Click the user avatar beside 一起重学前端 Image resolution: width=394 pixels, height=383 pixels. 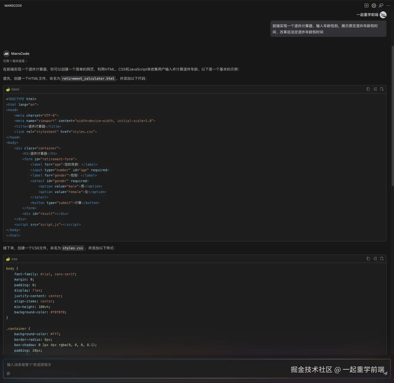383,15
